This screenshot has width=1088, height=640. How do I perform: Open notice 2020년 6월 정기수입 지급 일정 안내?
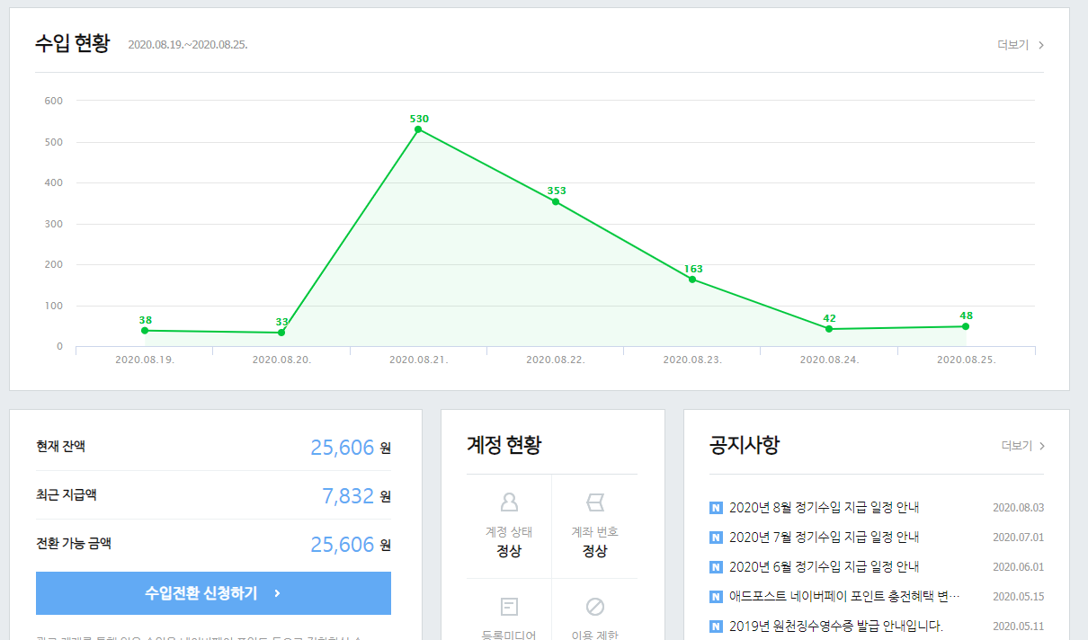pos(824,567)
